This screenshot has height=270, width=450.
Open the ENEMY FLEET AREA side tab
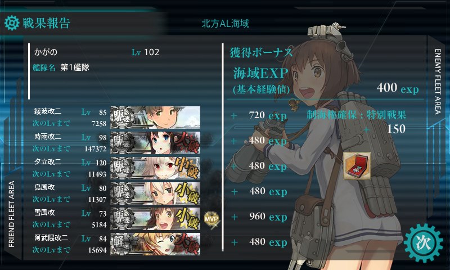[438, 82]
